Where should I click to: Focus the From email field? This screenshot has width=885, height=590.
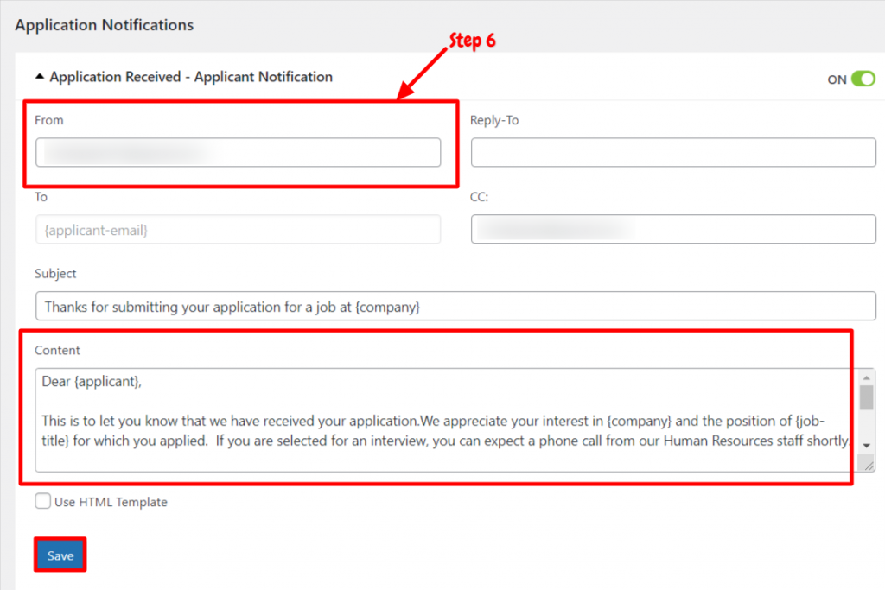(239, 152)
